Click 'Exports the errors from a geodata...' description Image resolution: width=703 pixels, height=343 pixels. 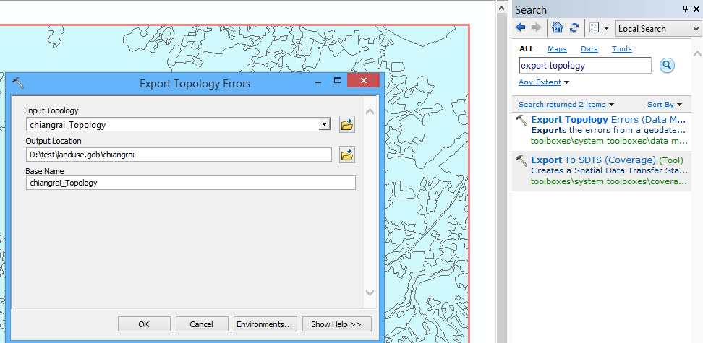(608, 130)
